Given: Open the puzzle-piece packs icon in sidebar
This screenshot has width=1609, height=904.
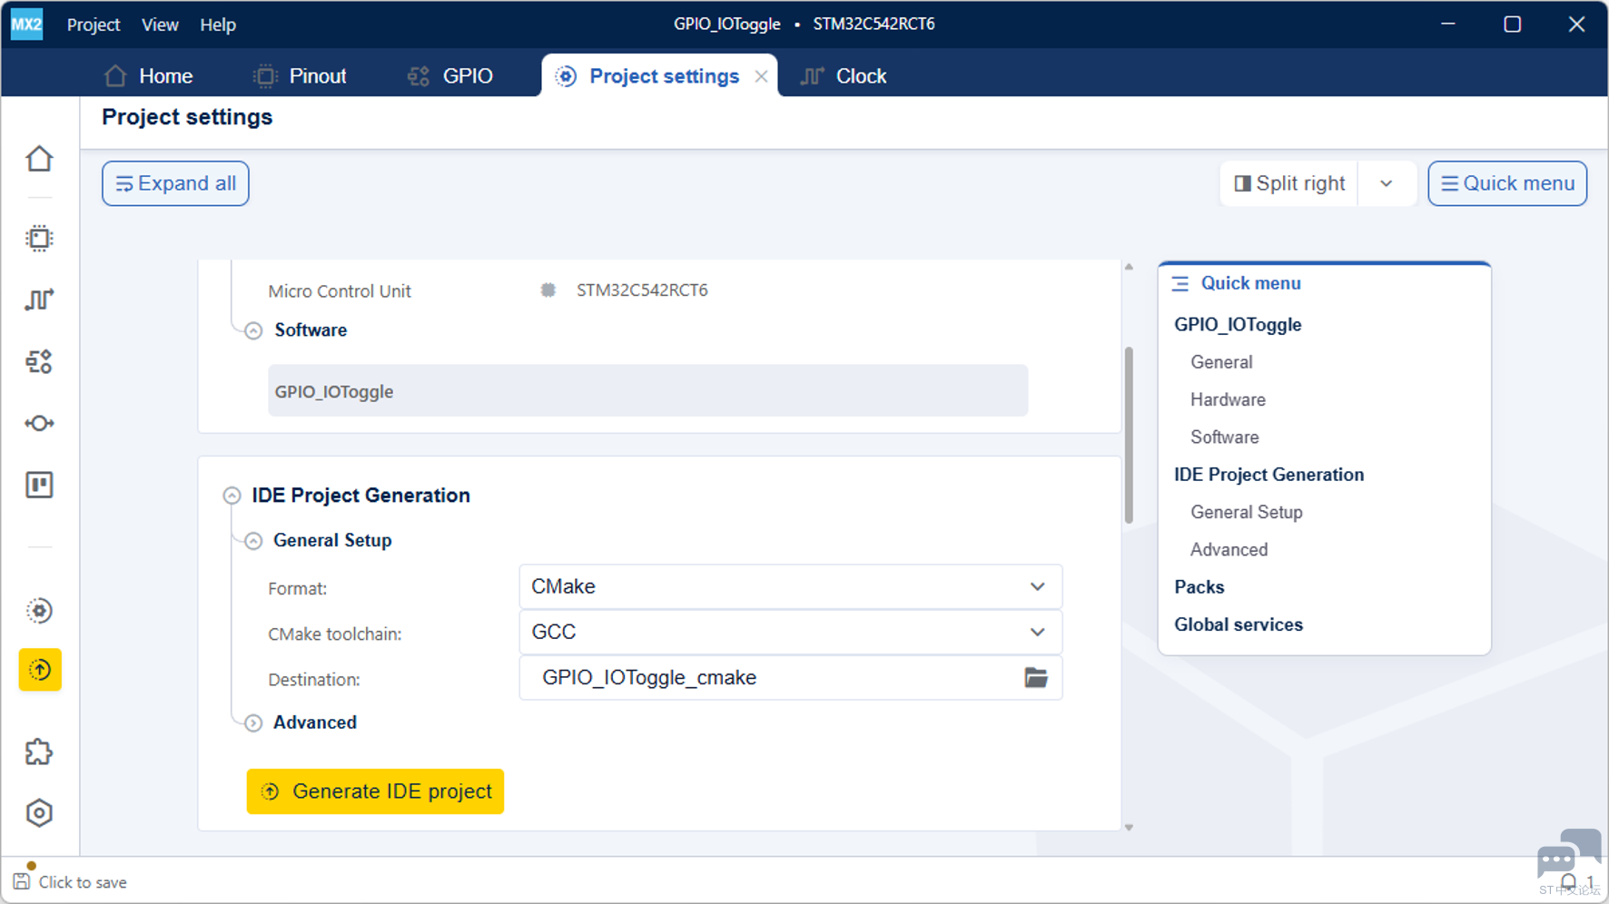Looking at the screenshot, I should click(39, 752).
